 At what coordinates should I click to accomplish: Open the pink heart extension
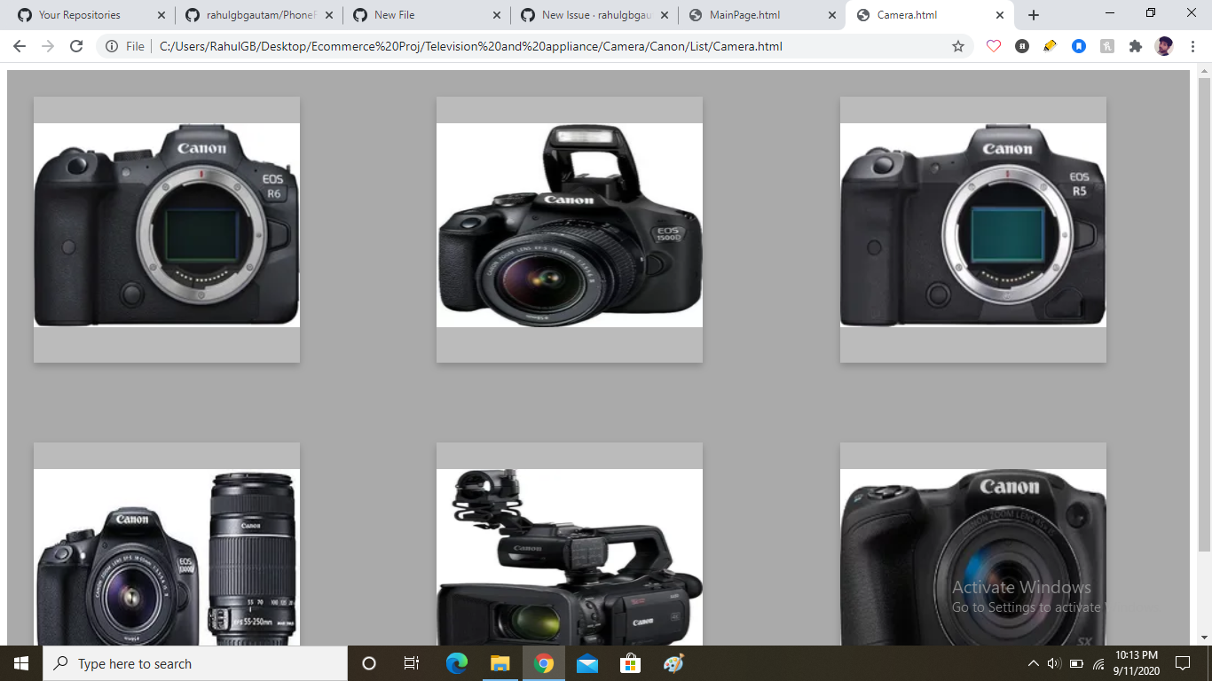pyautogui.click(x=994, y=46)
